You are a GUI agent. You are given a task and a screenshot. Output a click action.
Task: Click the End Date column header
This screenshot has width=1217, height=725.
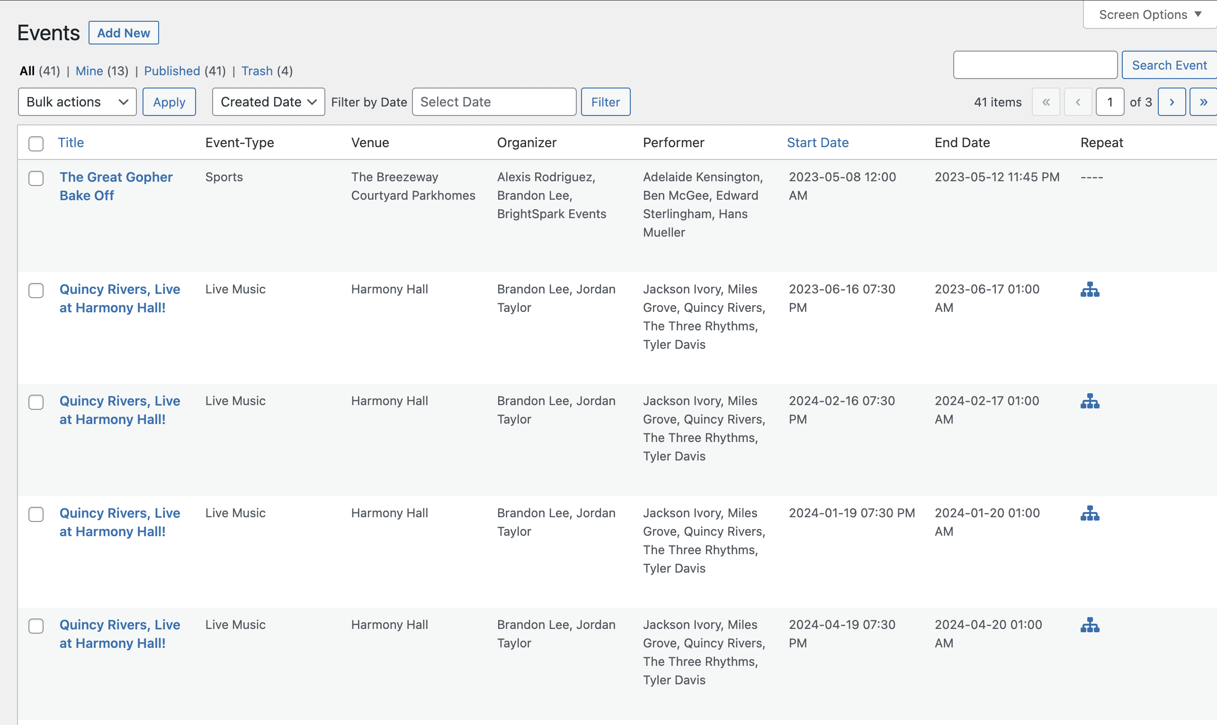tap(962, 142)
